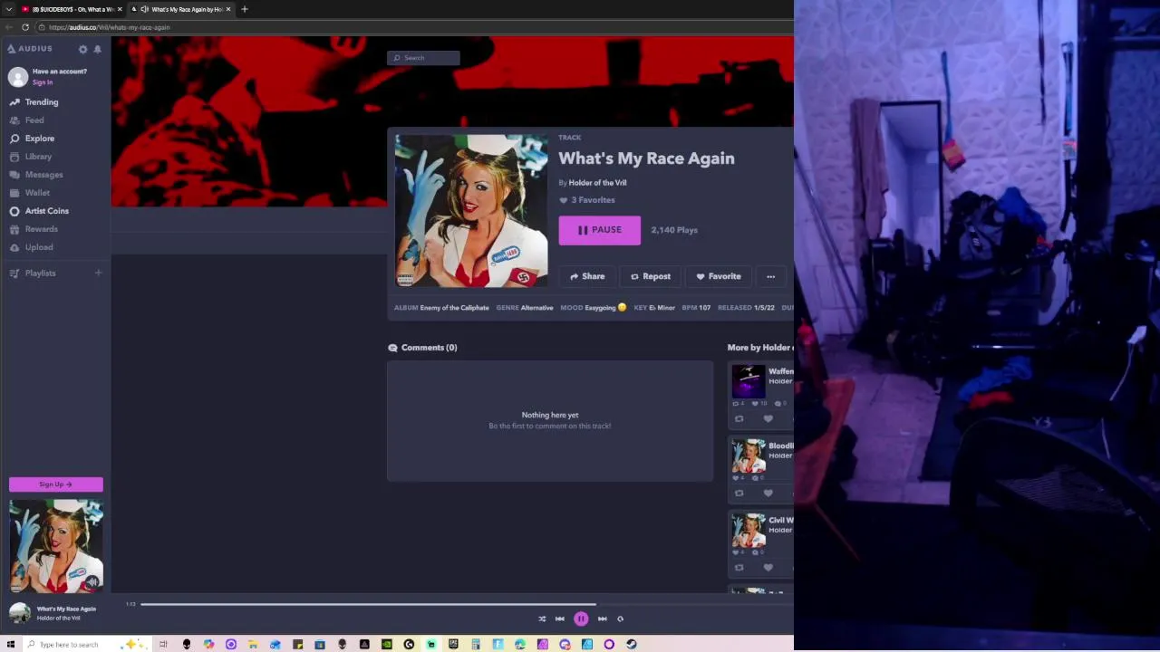This screenshot has width=1160, height=652.
Task: Click the Sign in link
Action: tap(43, 82)
